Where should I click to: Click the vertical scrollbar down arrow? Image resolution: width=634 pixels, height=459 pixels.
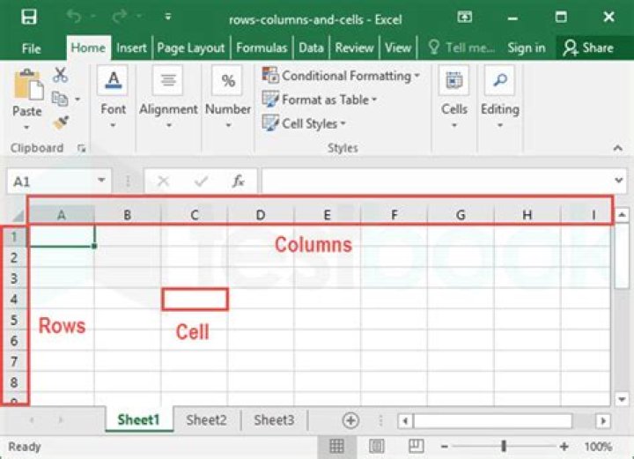tap(622, 399)
